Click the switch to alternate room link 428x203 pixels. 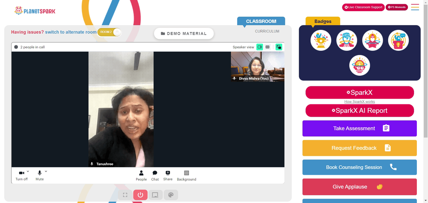tap(71, 32)
